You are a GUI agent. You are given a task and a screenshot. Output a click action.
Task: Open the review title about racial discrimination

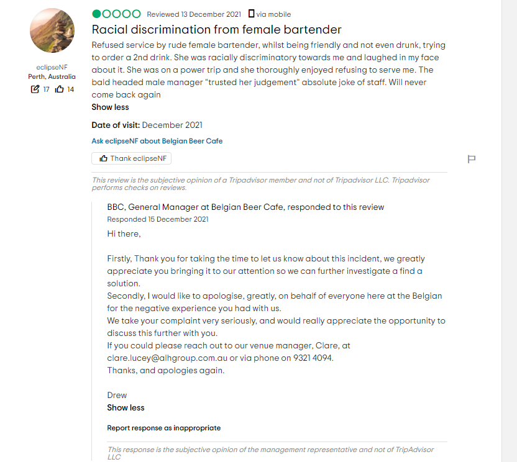pyautogui.click(x=216, y=29)
